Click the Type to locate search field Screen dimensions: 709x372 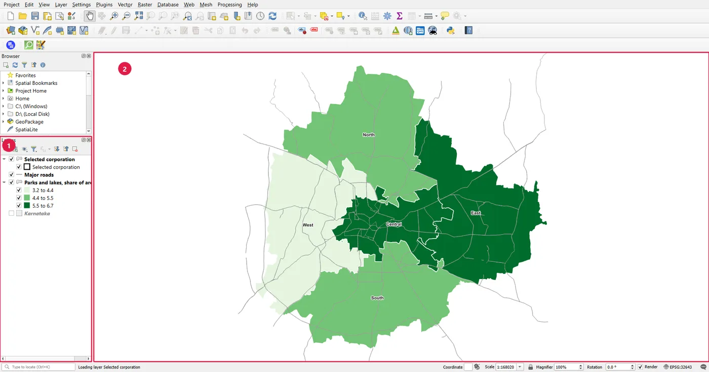[x=38, y=367]
